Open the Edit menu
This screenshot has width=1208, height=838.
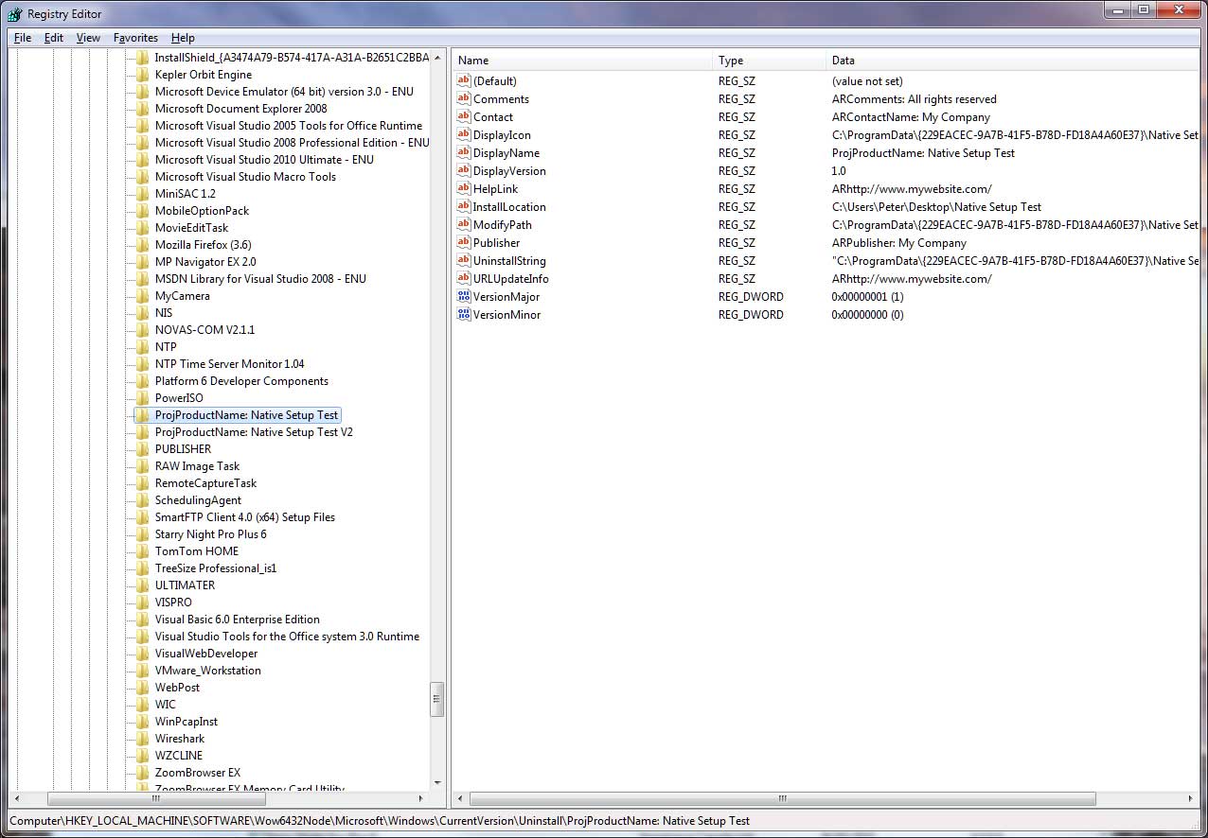(x=54, y=38)
